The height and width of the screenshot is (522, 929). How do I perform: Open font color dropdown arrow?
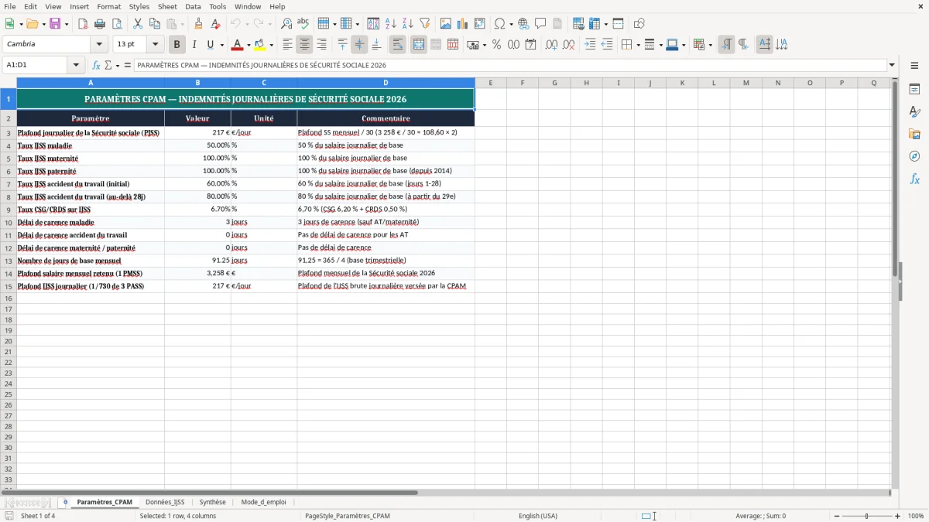click(x=248, y=45)
